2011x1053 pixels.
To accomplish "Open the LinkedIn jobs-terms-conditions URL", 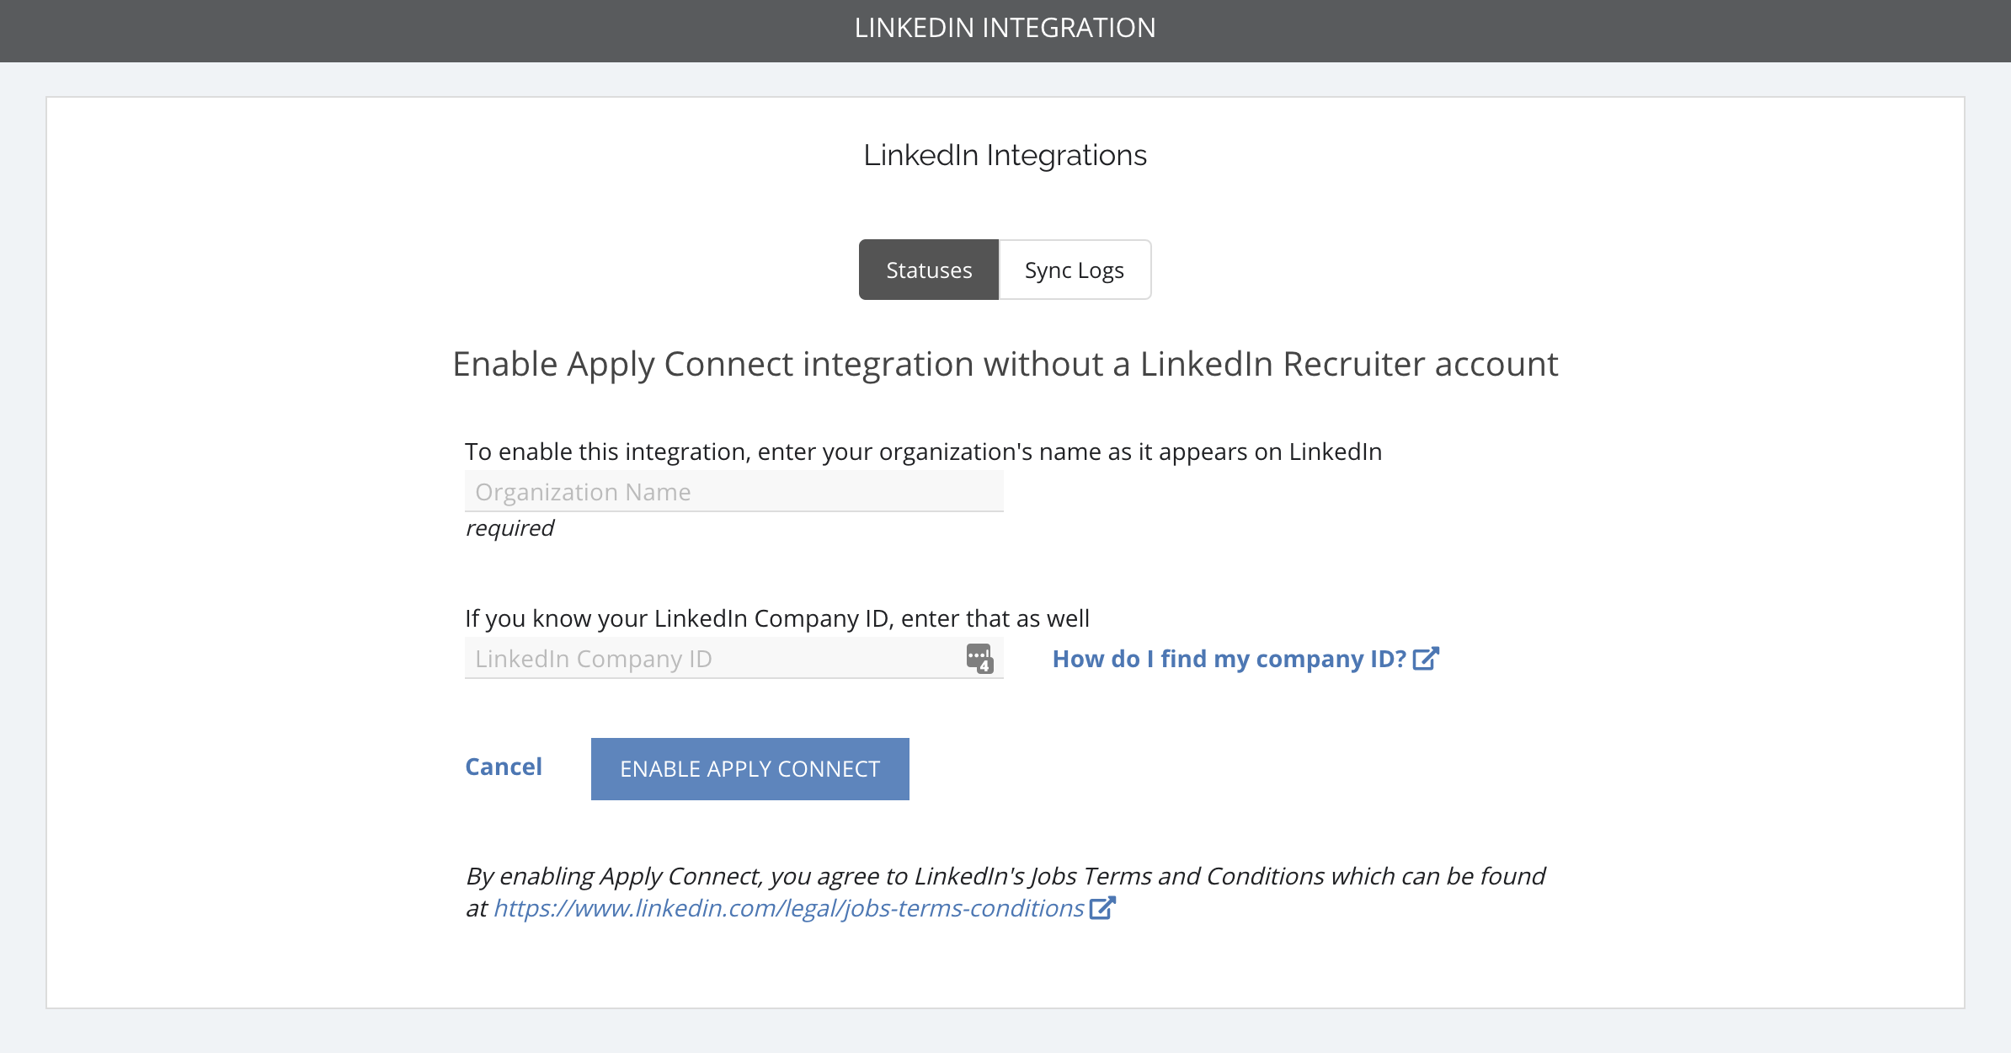I will click(788, 908).
